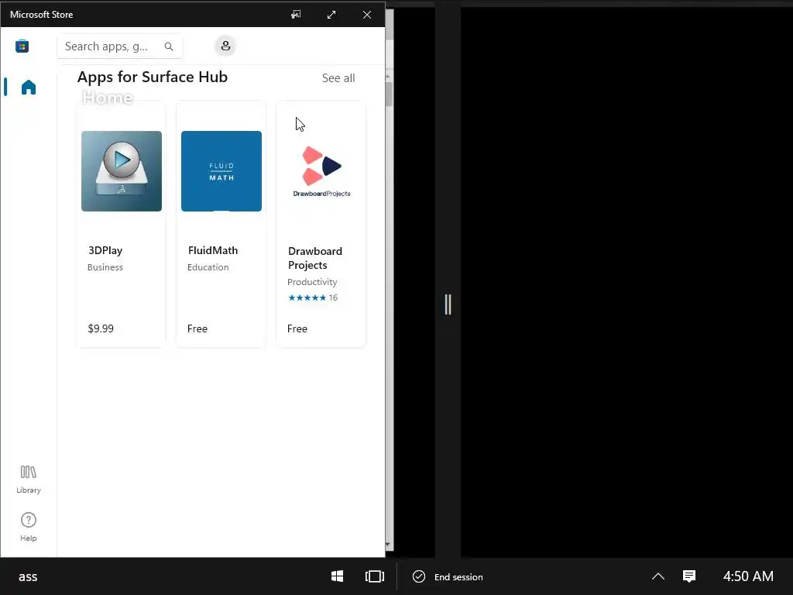The width and height of the screenshot is (793, 595).
Task: Click the search magnifier icon
Action: point(169,46)
